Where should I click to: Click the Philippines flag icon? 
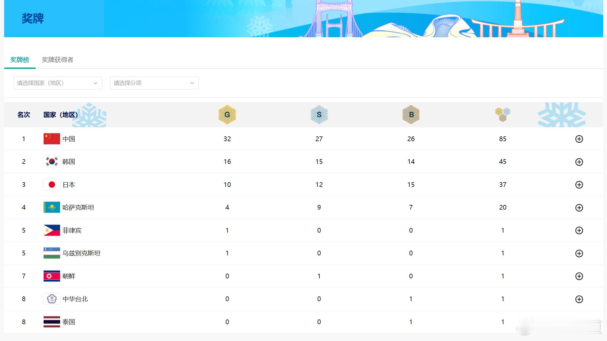tap(52, 230)
